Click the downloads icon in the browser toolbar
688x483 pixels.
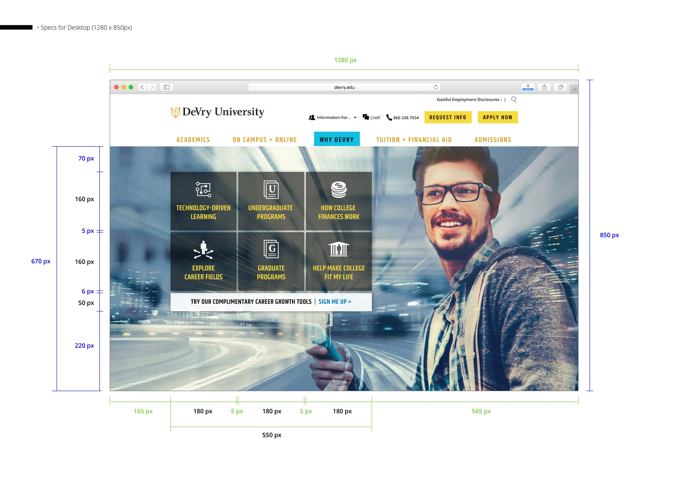point(528,87)
